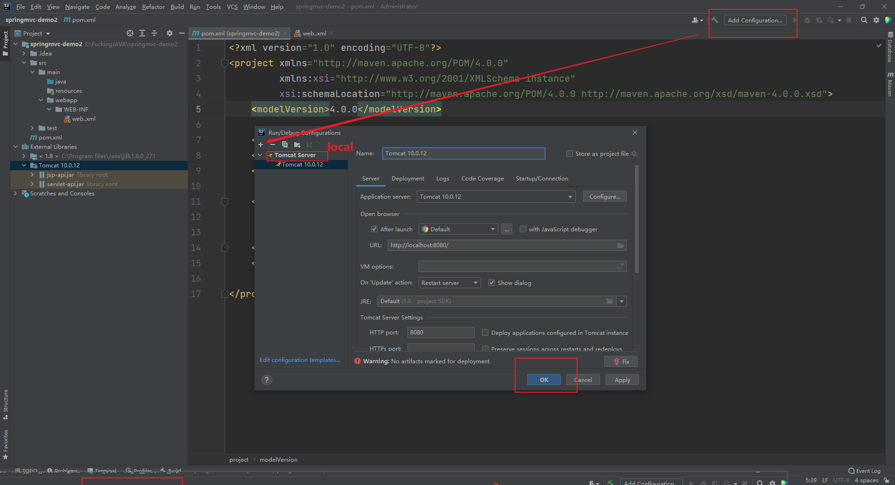Open help question mark in dialog

(267, 380)
